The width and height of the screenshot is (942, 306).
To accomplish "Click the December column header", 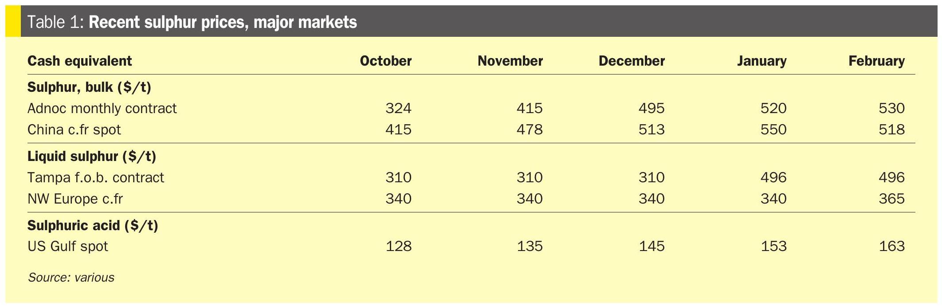I will tap(632, 61).
